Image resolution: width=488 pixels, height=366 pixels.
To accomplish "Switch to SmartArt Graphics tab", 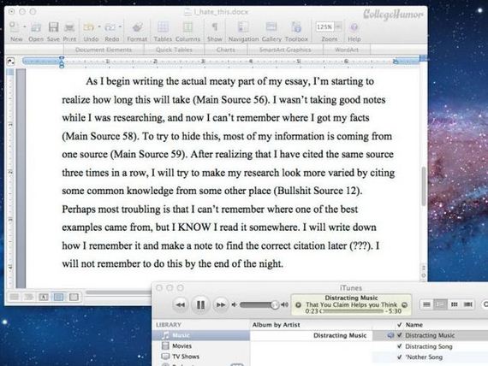I will [x=285, y=50].
